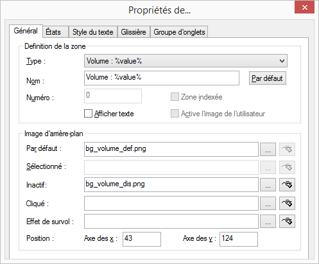Click the hand icon beside Cliqué field

click(287, 203)
